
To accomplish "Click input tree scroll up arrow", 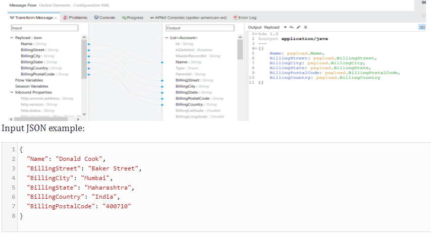I will [84, 37].
